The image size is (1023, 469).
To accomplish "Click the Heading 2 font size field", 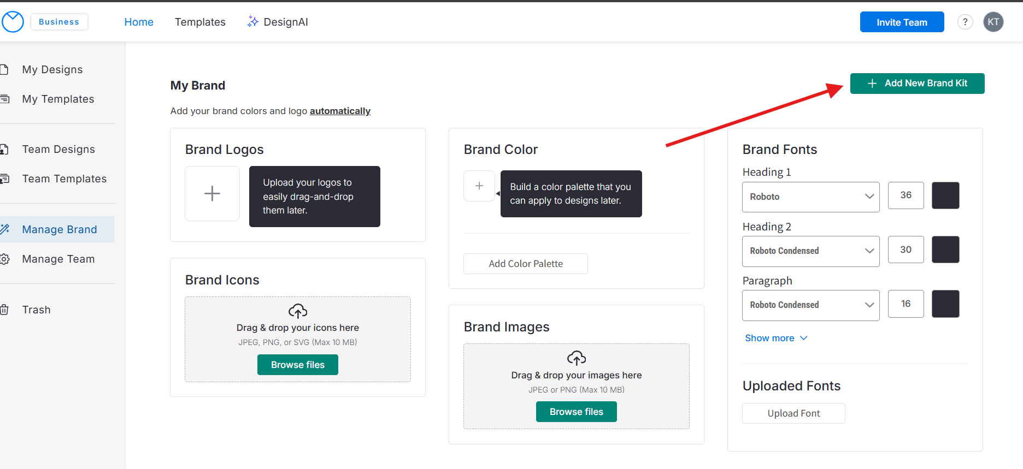I will pos(906,250).
